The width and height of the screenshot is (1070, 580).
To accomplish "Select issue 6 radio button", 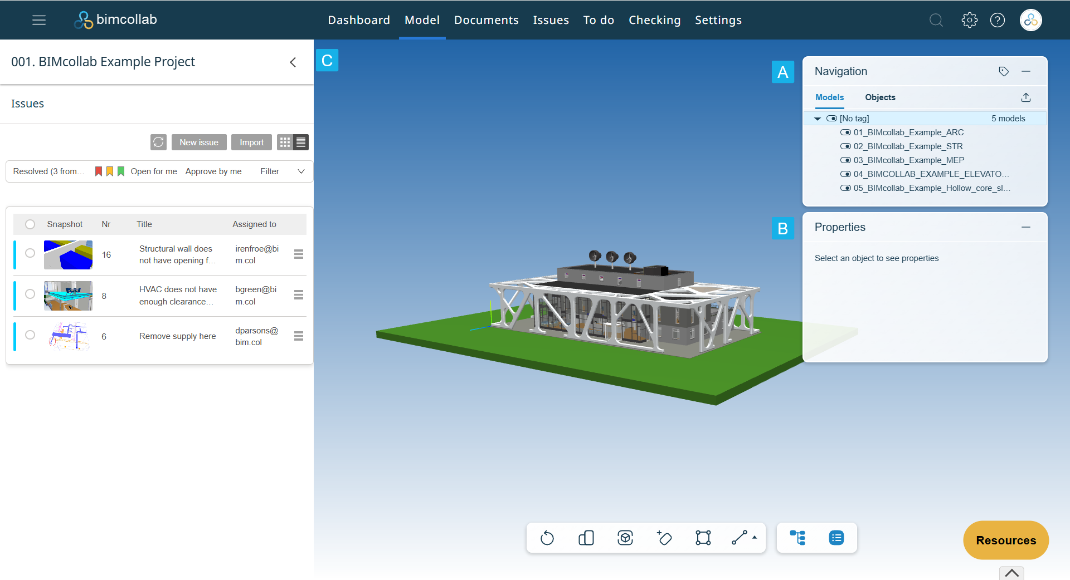I will pyautogui.click(x=30, y=335).
